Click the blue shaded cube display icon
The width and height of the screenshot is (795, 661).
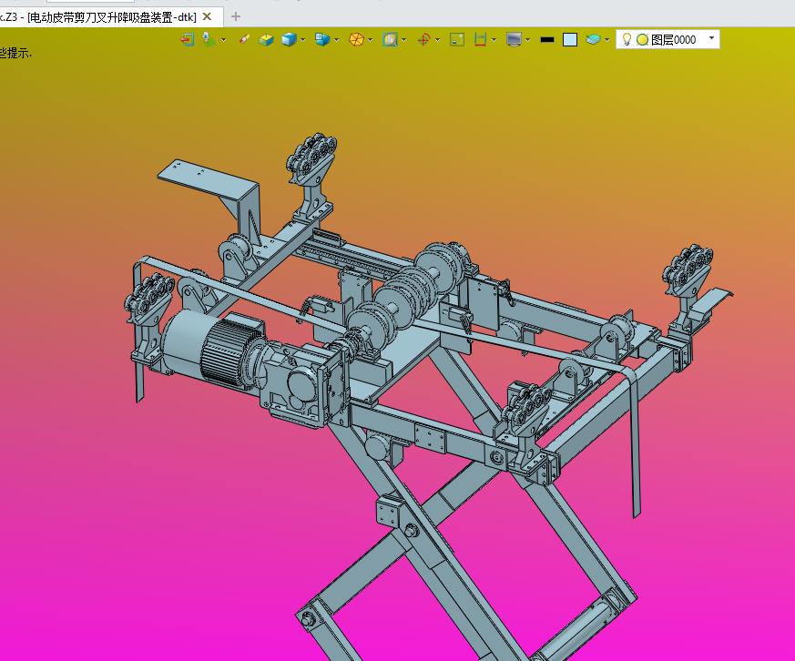click(x=289, y=39)
